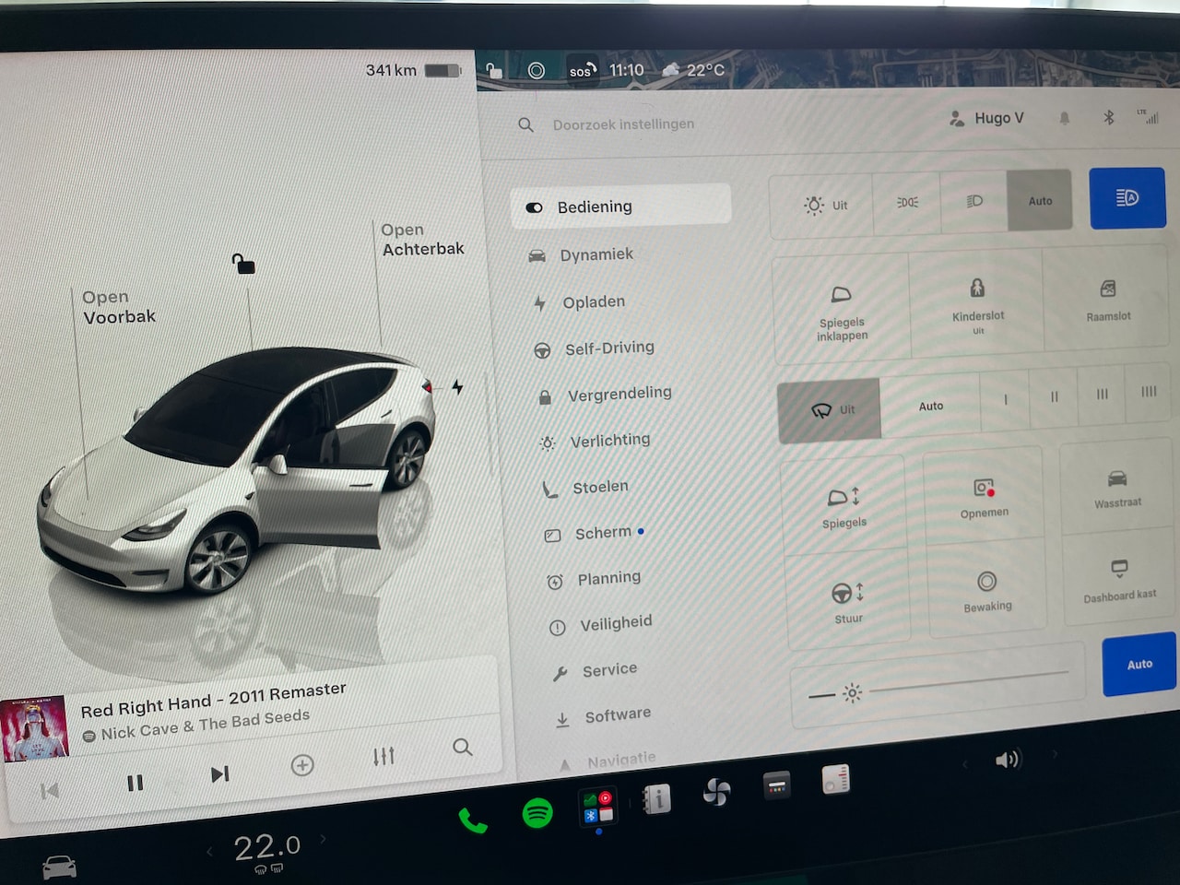This screenshot has height=885, width=1180.
Task: Open the Bediening settings section
Action: [x=621, y=206]
